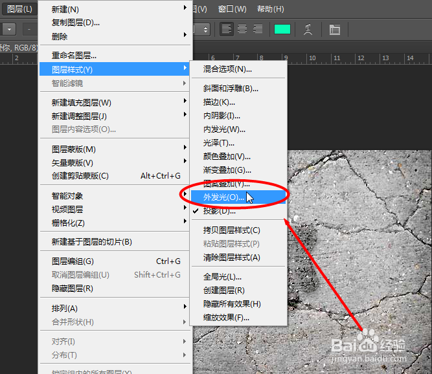The height and width of the screenshot is (374, 432).
Task: Choose 渐变叠加(G)... style
Action: [x=238, y=170]
